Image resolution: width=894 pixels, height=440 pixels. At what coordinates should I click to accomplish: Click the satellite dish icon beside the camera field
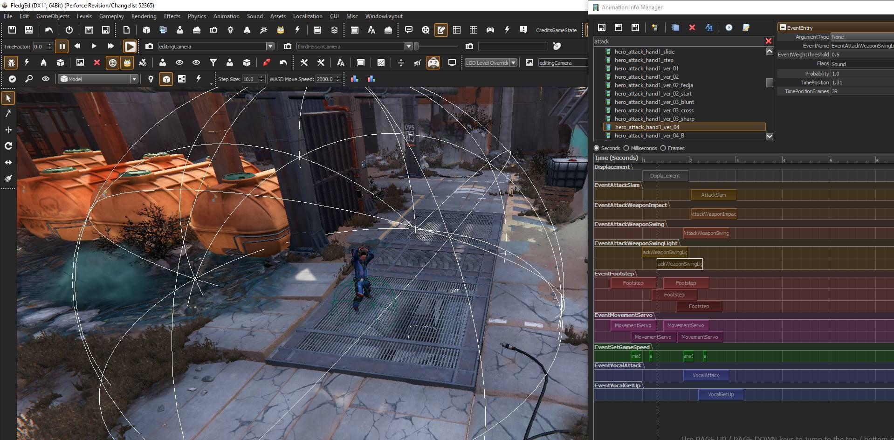point(557,46)
